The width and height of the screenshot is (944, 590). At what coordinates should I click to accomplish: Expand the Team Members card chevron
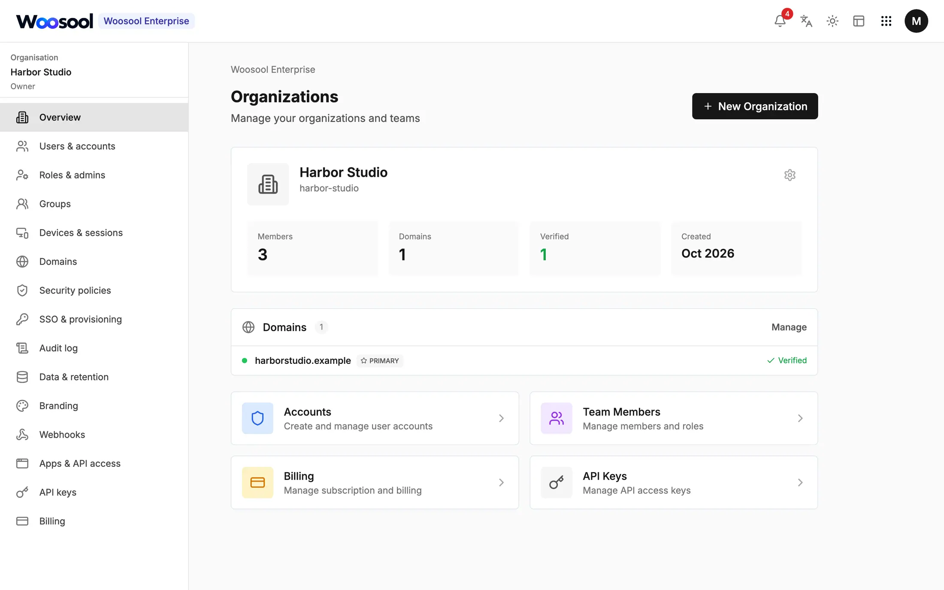800,418
